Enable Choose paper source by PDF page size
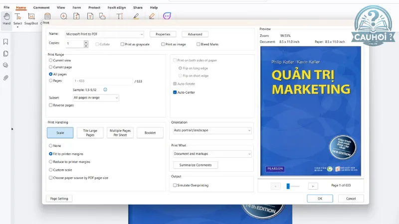Viewport: 399px width, 224px height. (x=51, y=178)
